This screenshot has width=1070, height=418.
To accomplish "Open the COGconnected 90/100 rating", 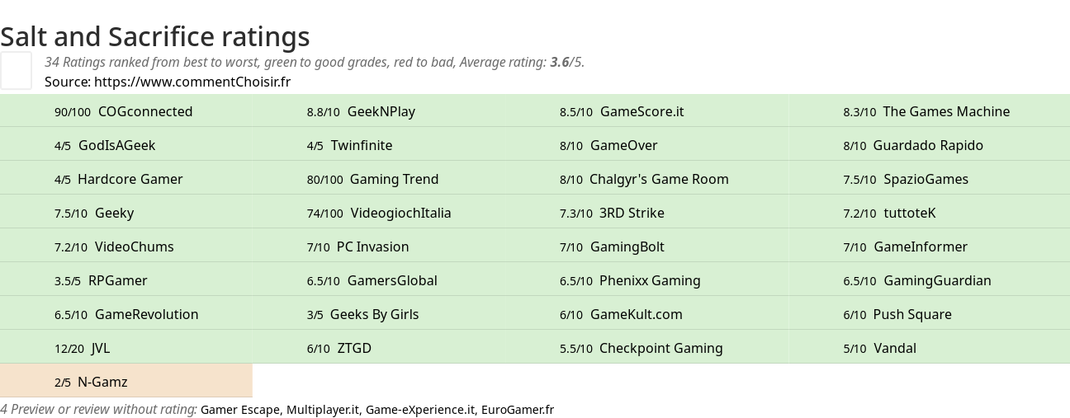I will pyautogui.click(x=126, y=111).
